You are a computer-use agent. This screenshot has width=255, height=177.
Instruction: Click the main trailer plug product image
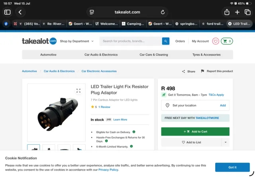[57, 113]
